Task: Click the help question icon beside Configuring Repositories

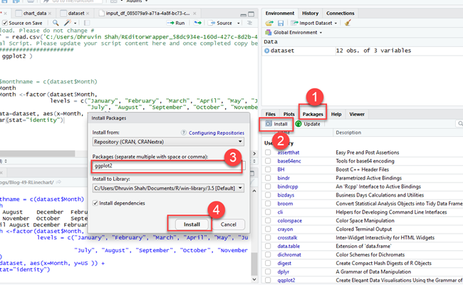Action: click(x=184, y=133)
